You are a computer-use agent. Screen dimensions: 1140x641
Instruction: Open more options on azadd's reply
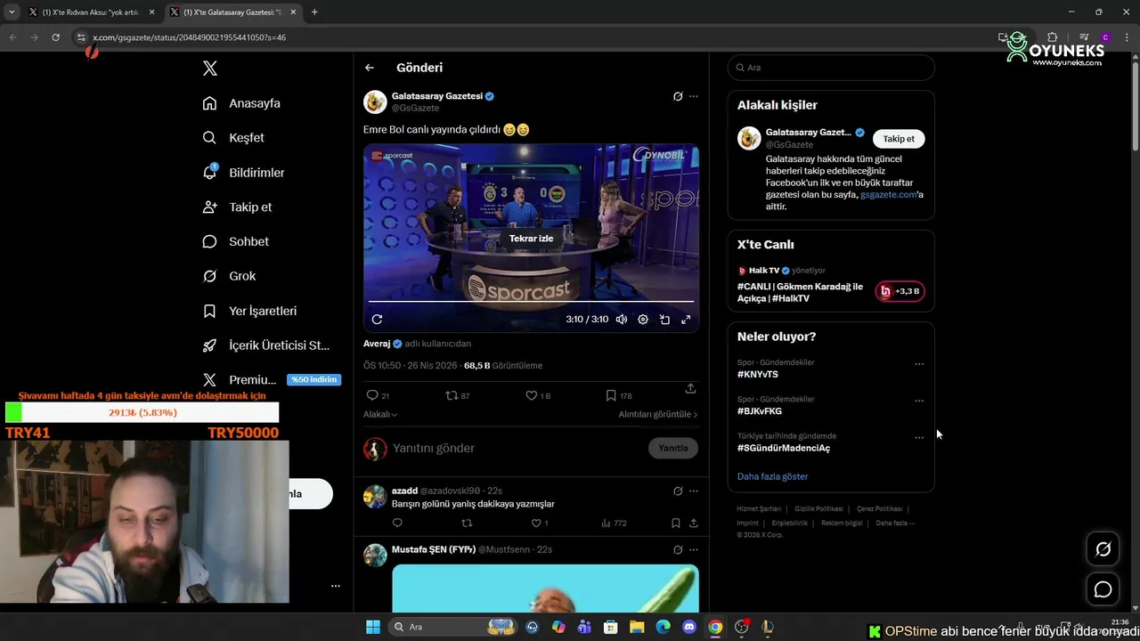[x=694, y=491]
